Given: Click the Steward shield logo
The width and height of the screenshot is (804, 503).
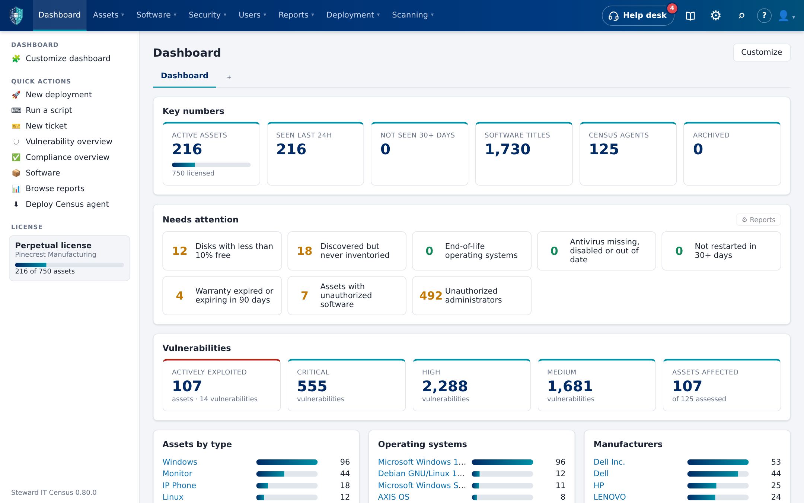Looking at the screenshot, I should (16, 16).
